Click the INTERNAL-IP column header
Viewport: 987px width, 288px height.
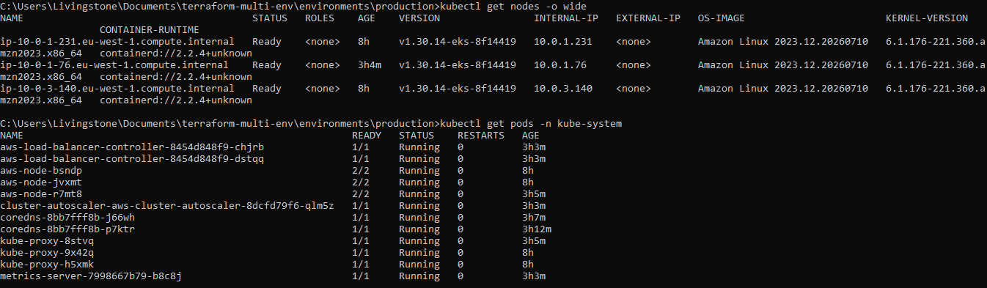566,18
